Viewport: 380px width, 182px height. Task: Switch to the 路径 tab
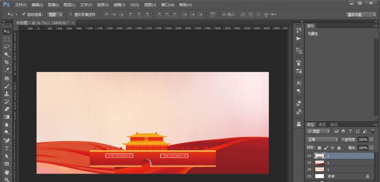click(x=334, y=125)
